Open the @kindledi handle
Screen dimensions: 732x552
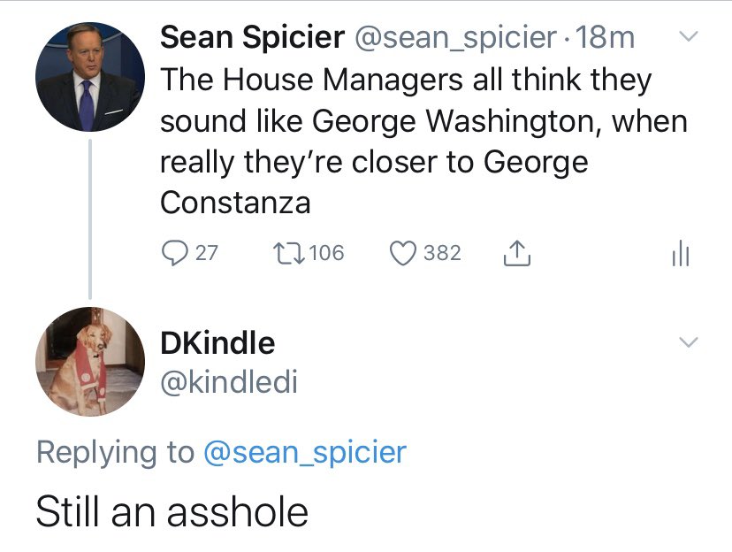pyautogui.click(x=228, y=382)
